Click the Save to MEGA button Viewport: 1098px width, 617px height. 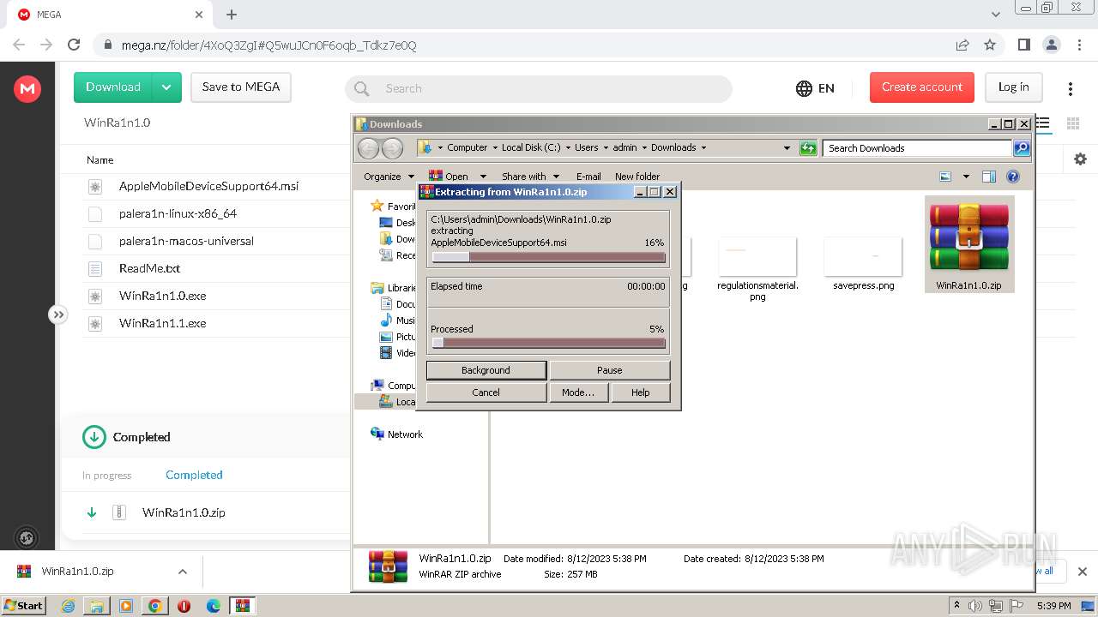click(x=241, y=87)
